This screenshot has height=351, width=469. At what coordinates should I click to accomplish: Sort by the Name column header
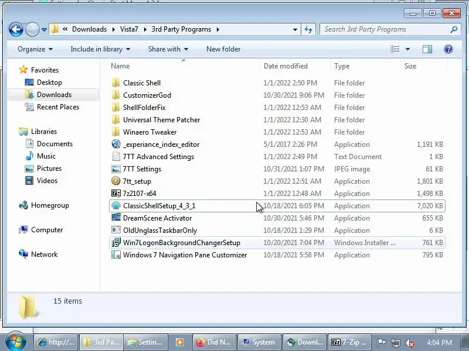[120, 66]
